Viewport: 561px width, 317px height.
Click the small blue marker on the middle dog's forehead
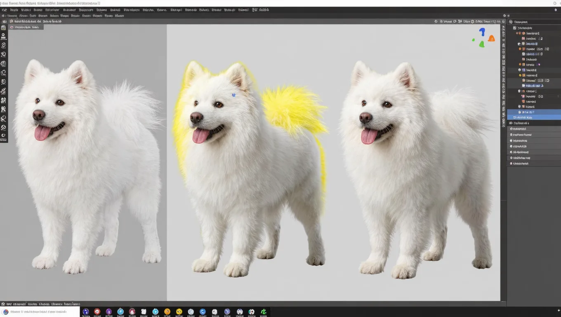tap(233, 95)
